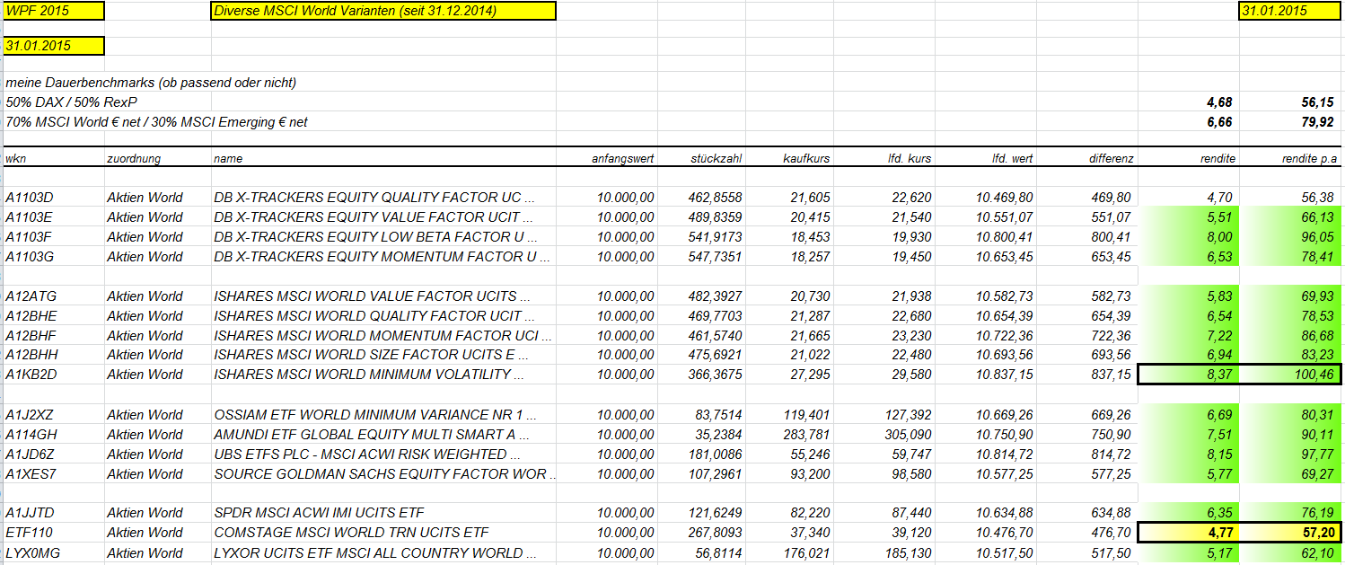Click 'Aktien World' in the A1KB2D row
The image size is (1345, 565).
click(x=145, y=375)
